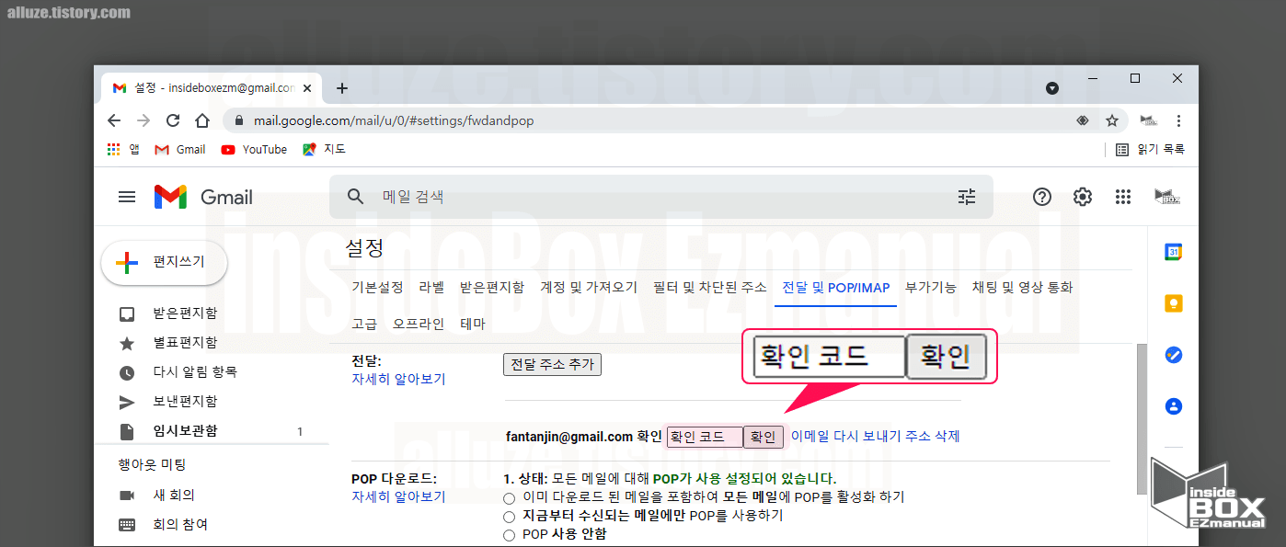This screenshot has width=1286, height=547.
Task: Bookmark this page with the star icon
Action: pos(1112,120)
